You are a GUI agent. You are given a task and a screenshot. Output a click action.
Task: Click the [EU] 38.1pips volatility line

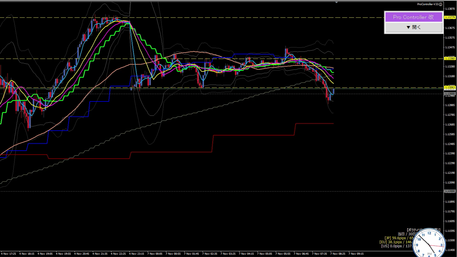point(396,242)
